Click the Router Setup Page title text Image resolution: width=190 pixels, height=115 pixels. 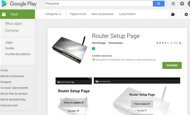pos(116,36)
